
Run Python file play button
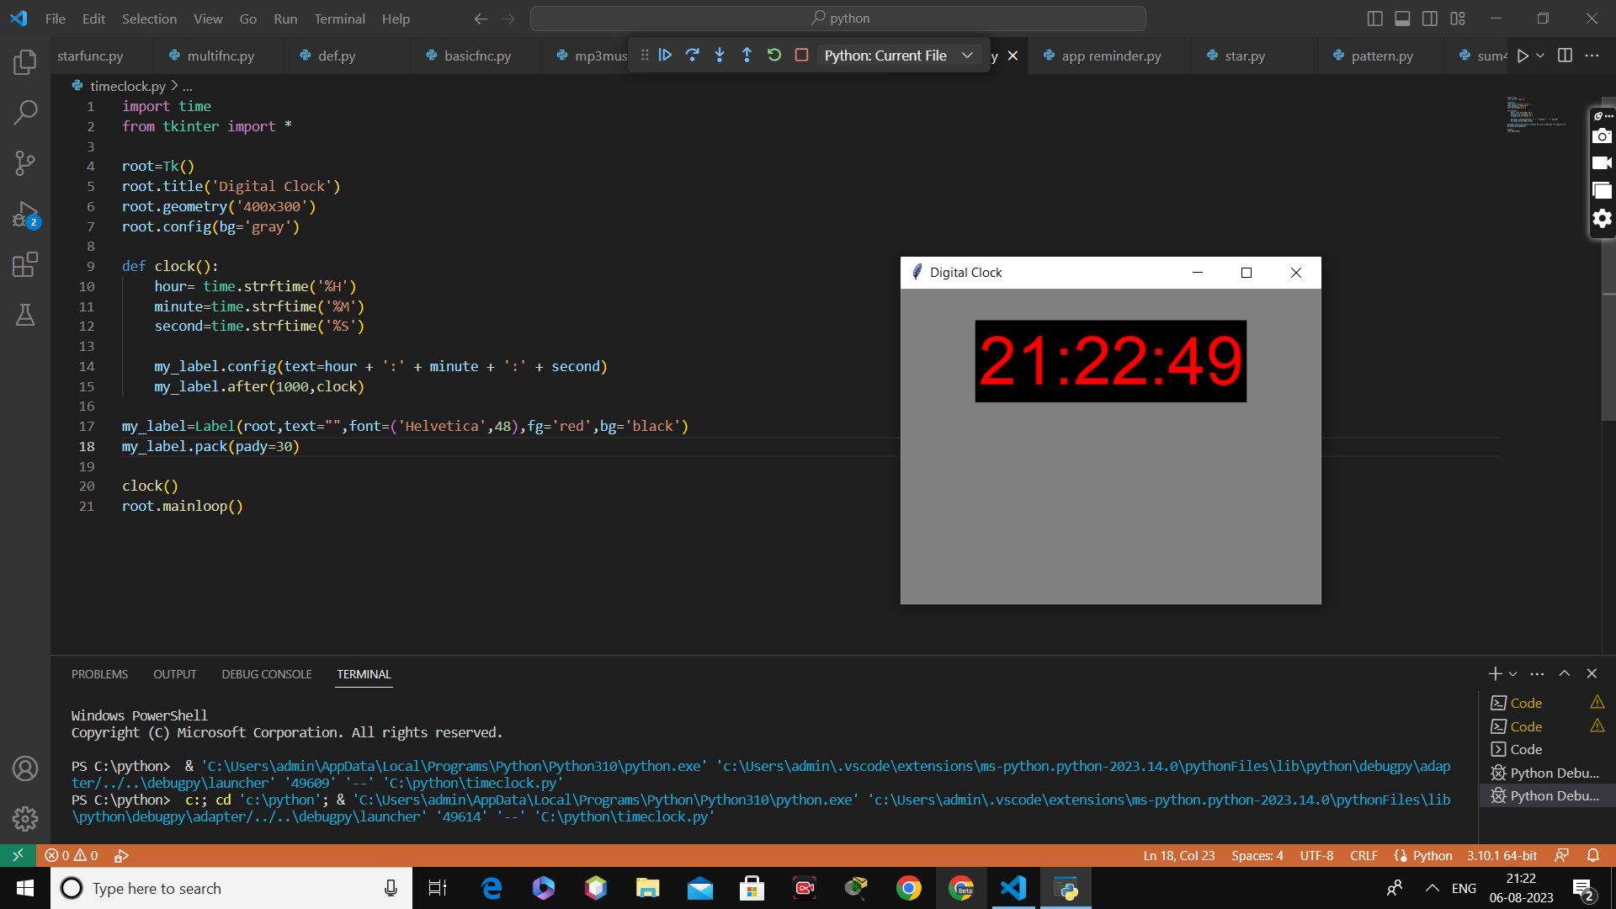1523,56
